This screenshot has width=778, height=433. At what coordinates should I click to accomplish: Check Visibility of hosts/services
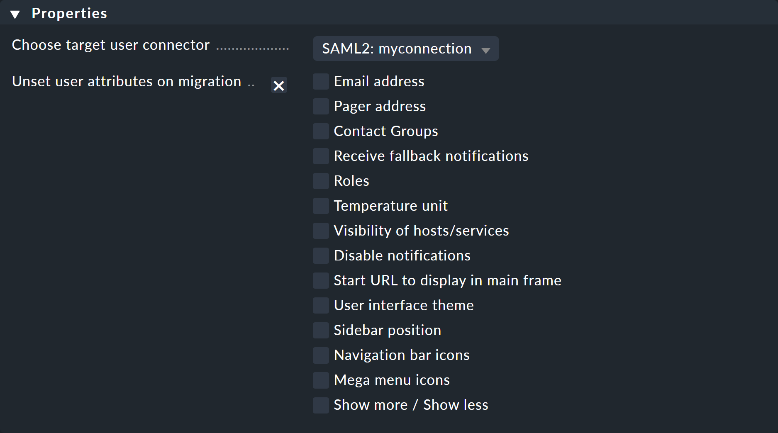coord(320,231)
